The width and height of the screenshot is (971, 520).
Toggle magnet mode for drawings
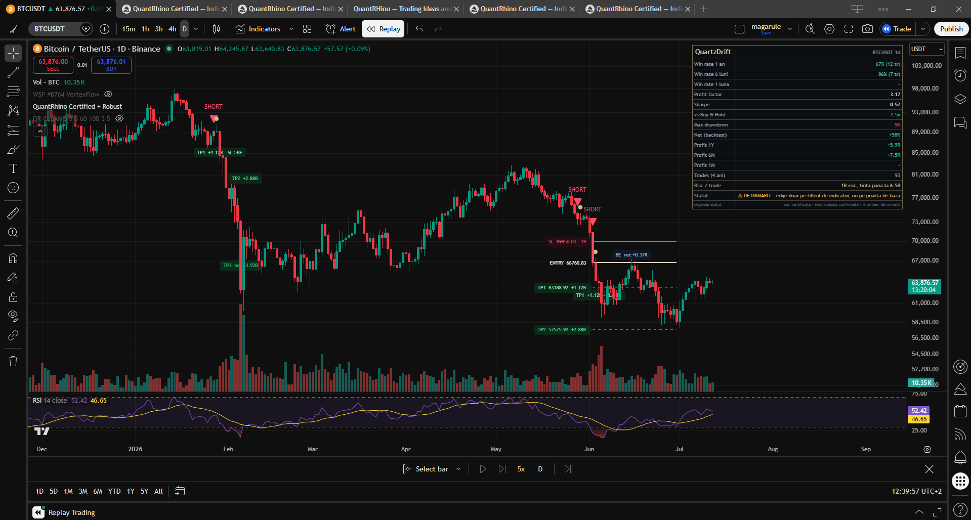(13, 258)
